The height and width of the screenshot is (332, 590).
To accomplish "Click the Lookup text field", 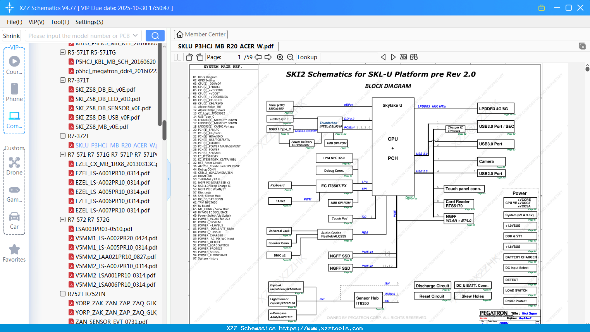I will click(349, 57).
